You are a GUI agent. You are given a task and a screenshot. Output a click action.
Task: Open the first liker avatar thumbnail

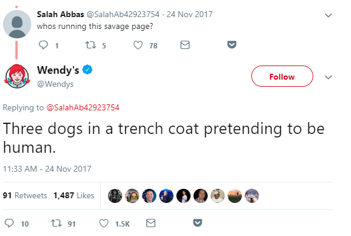[115, 196]
